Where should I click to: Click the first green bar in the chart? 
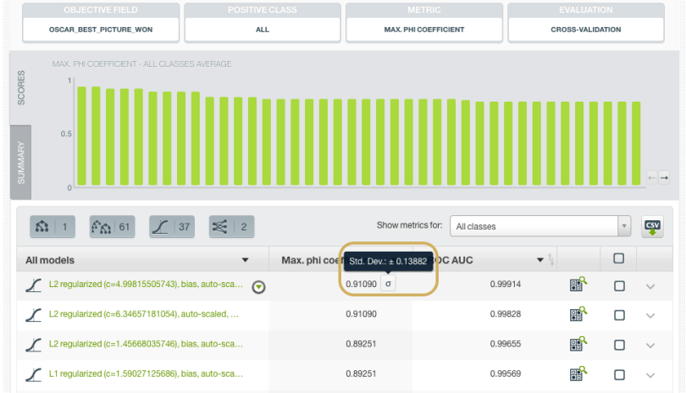click(x=82, y=136)
